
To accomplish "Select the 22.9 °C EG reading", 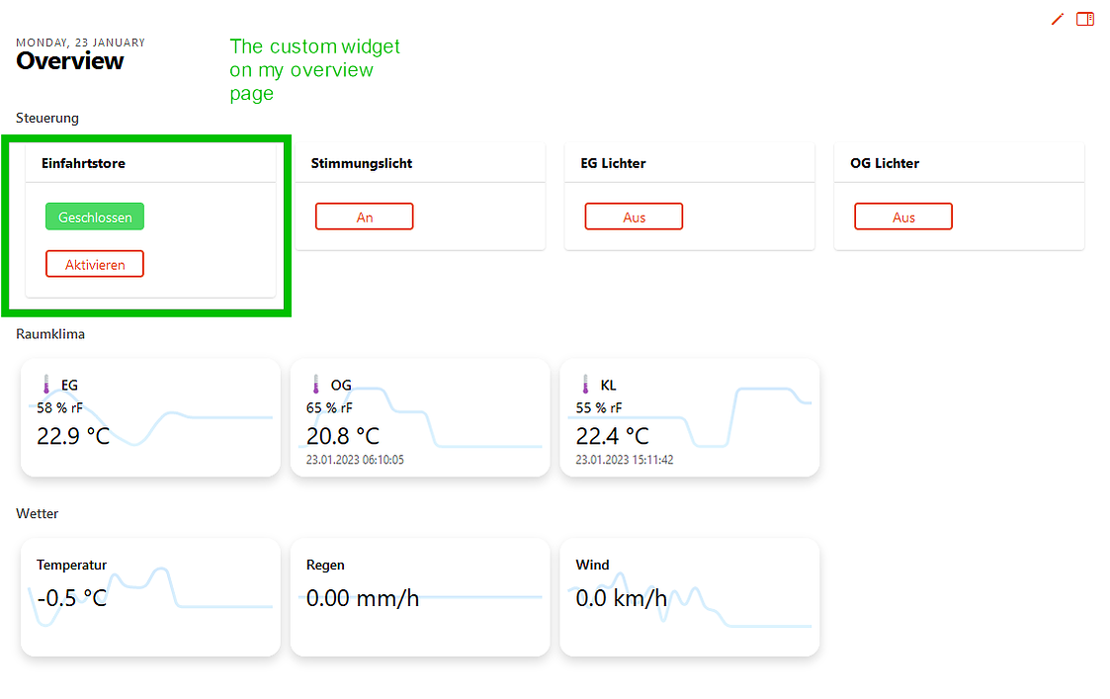I will pyautogui.click(x=73, y=436).
